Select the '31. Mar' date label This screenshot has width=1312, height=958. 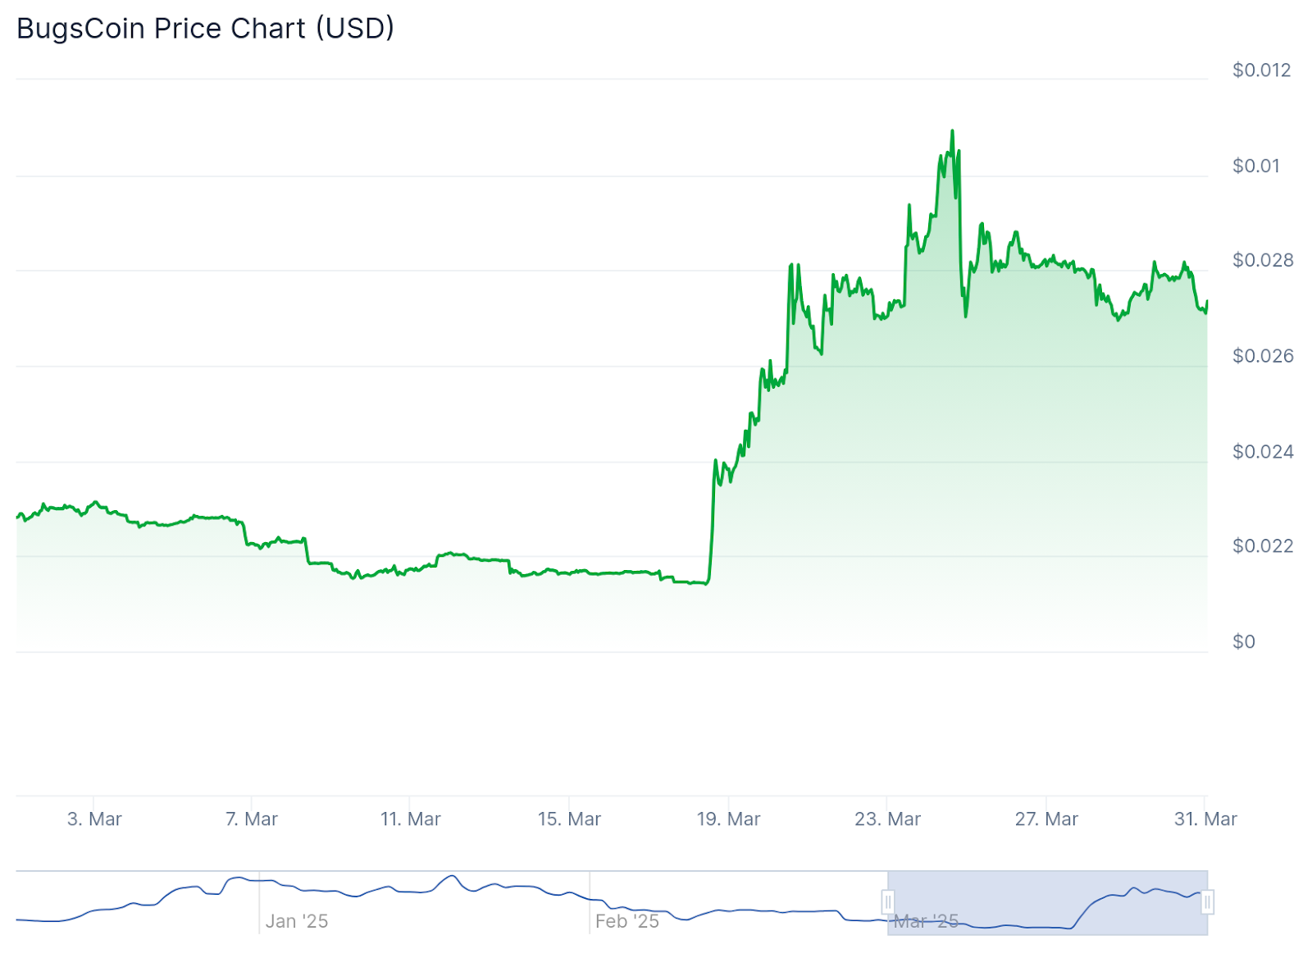click(1205, 819)
